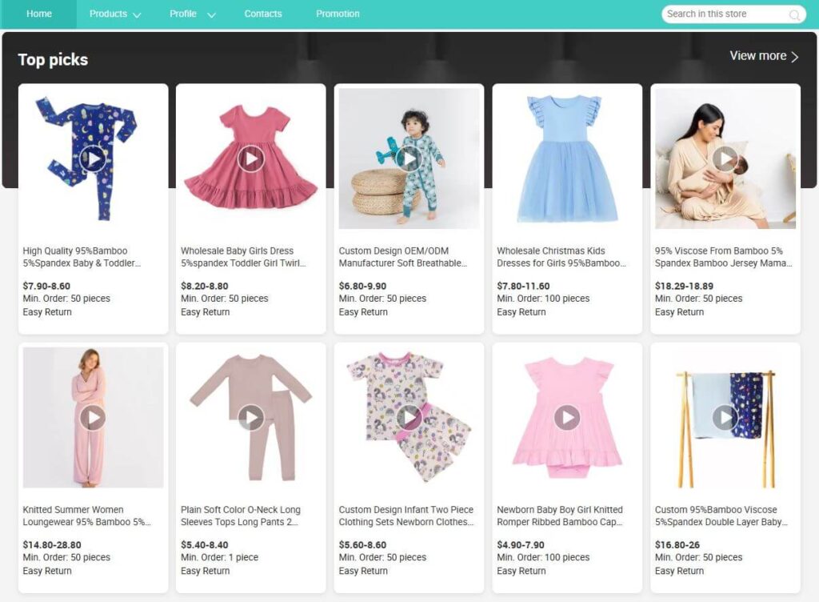Screen dimensions: 819x602
Task: Play video on nursing mama robe product
Action: coord(725,159)
